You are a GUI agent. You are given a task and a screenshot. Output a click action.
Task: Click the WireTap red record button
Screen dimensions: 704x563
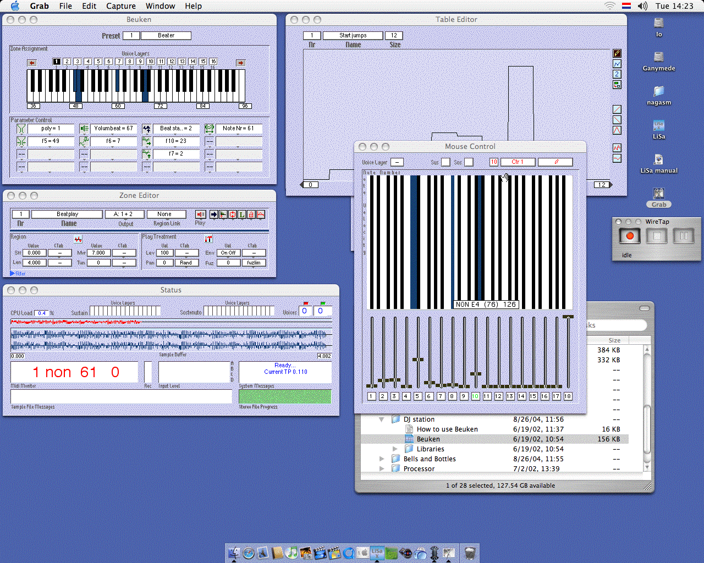click(630, 236)
